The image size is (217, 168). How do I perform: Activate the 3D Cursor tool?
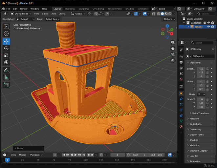[6, 33]
